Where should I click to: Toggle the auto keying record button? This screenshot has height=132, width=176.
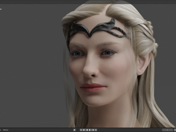(74, 130)
